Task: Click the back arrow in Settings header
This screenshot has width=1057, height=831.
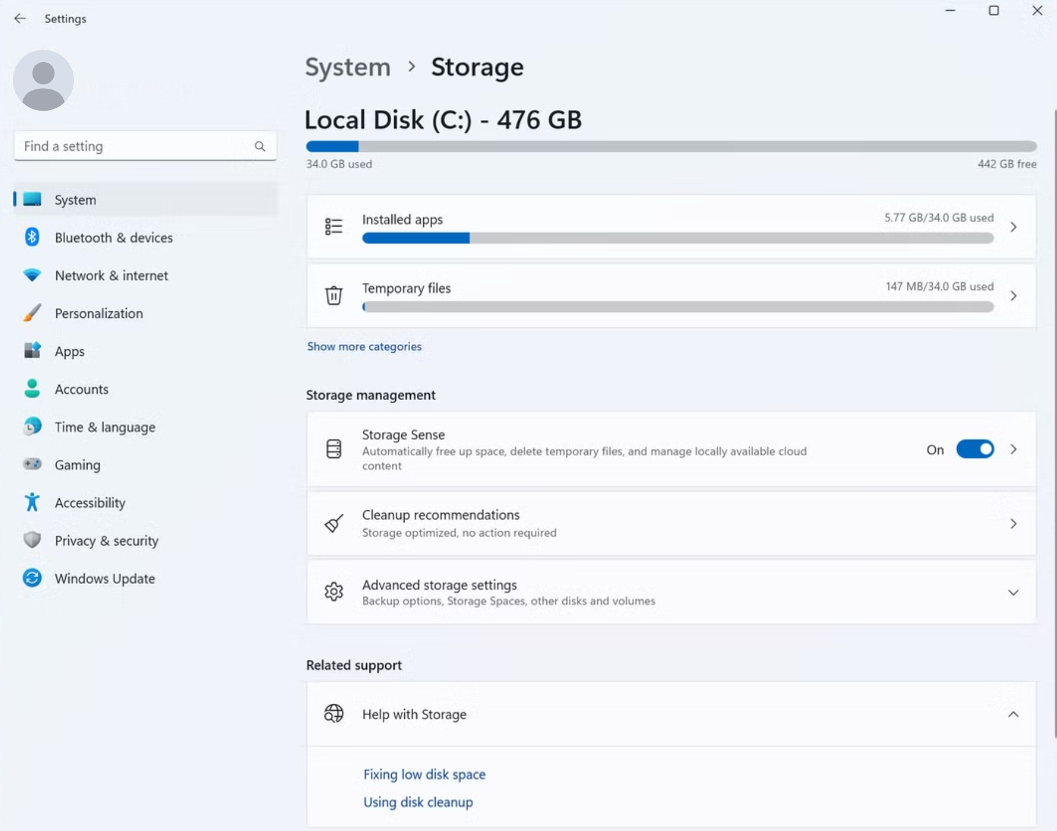Action: click(x=20, y=18)
